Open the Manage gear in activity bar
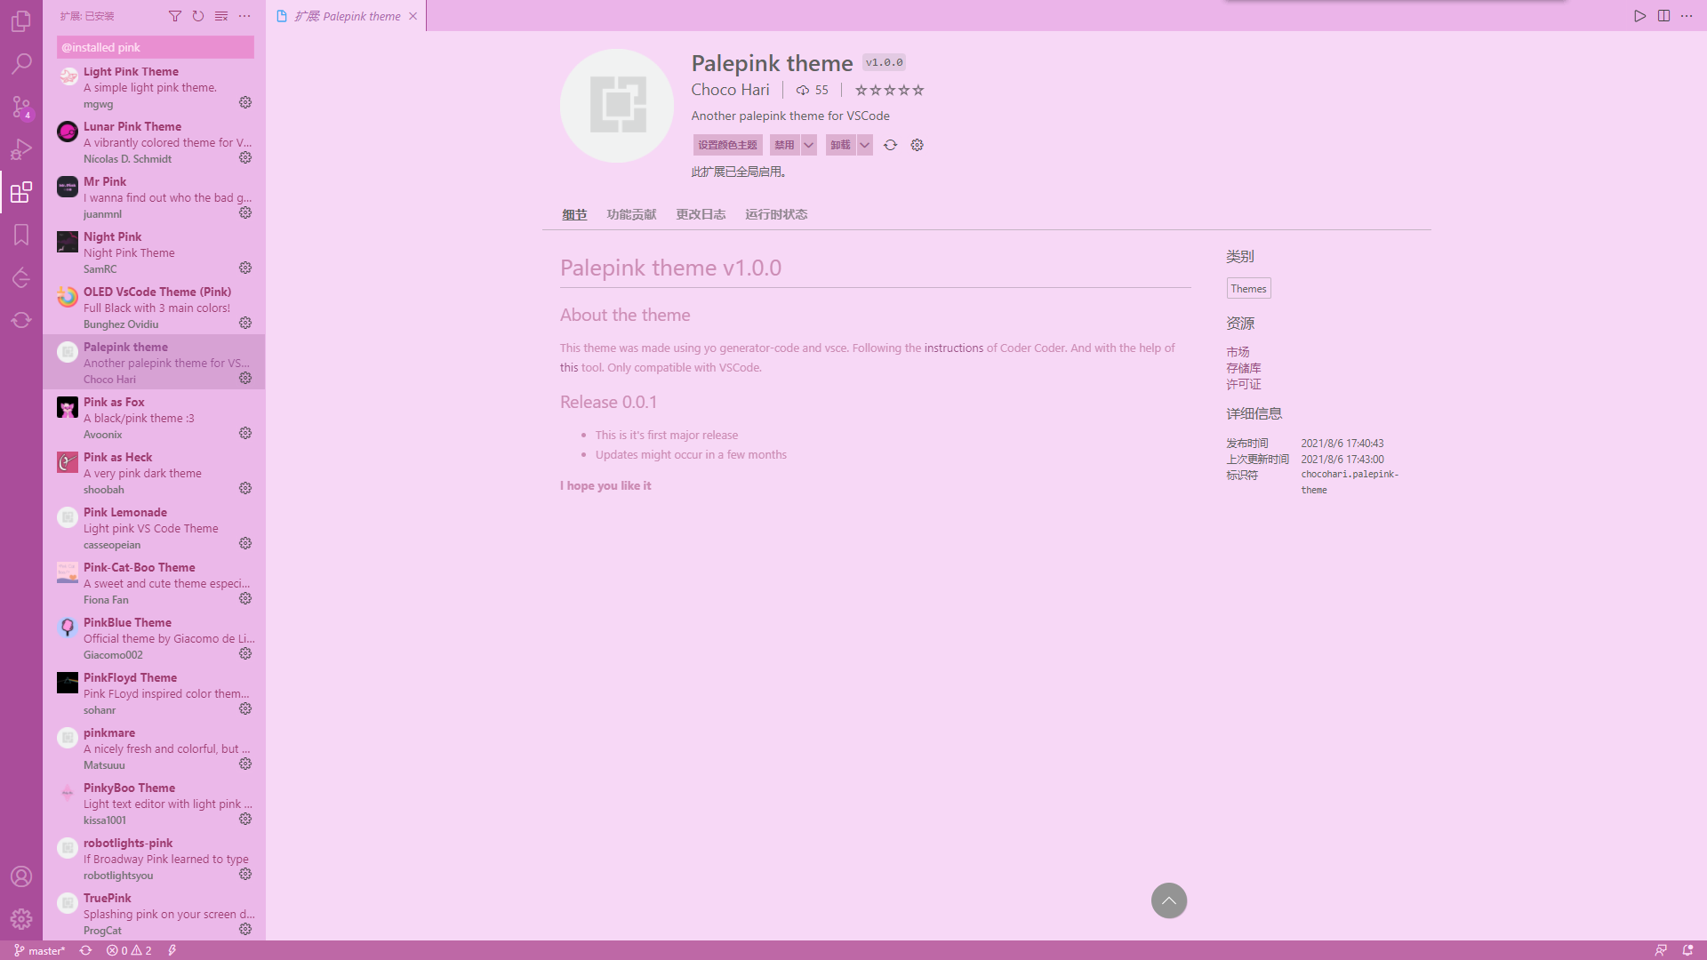1707x960 pixels. [x=21, y=918]
